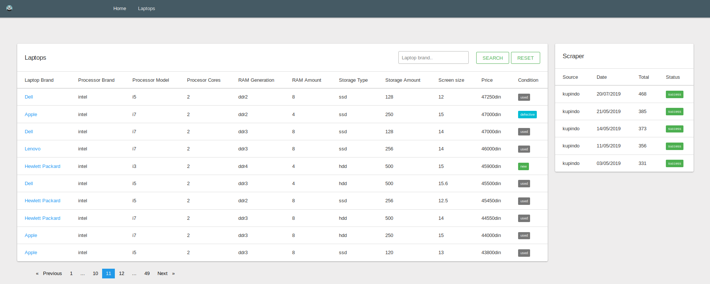Click the RESET button

click(525, 58)
